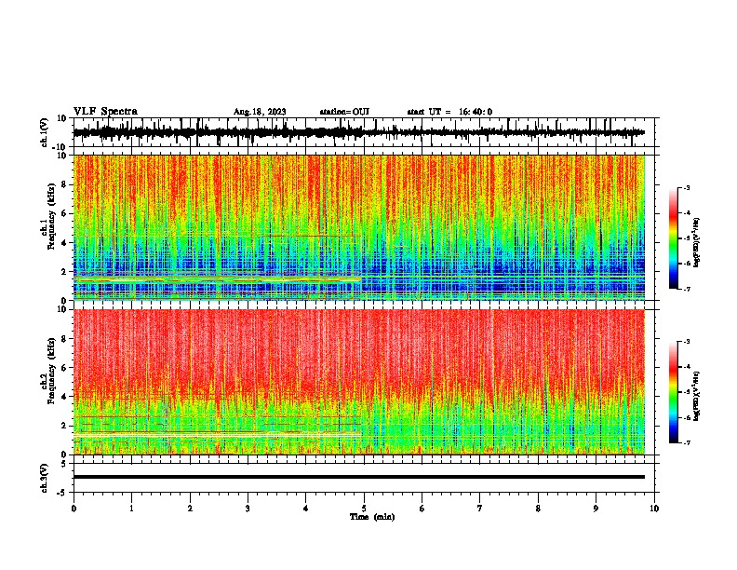The image size is (737, 570).
Task: Click the "ch.1(V)" axis label
Action: tap(45, 132)
